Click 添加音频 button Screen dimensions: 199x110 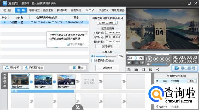tap(12, 68)
